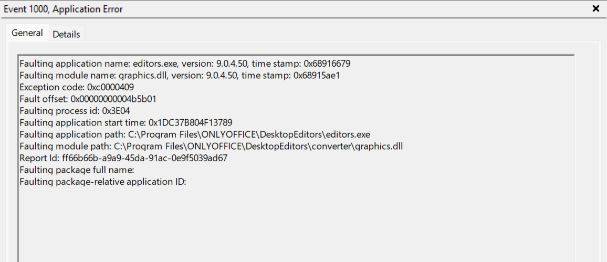Select the General tab
Image resolution: width=607 pixels, height=262 pixels.
point(27,33)
